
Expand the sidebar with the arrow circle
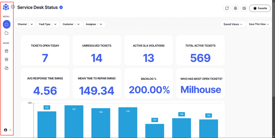point(13,7)
